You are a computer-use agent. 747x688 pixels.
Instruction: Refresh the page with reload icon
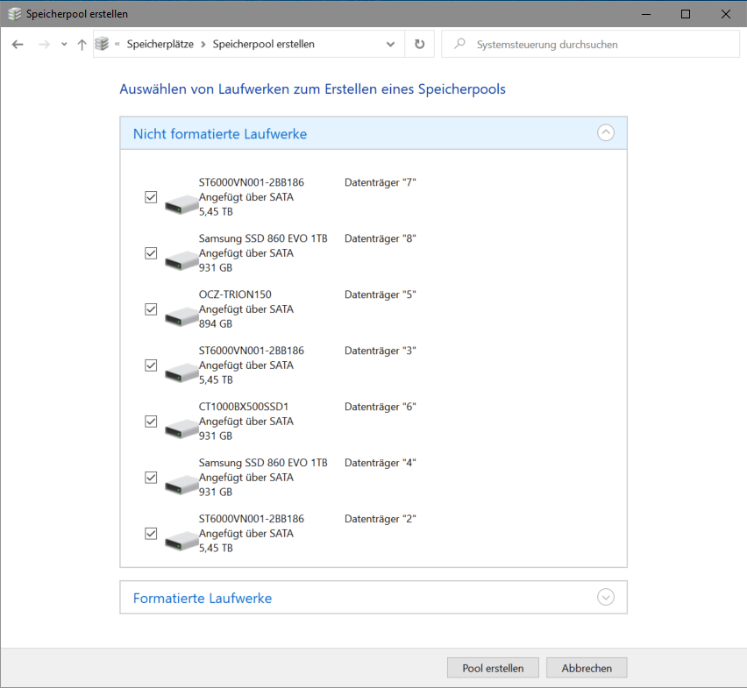[419, 45]
